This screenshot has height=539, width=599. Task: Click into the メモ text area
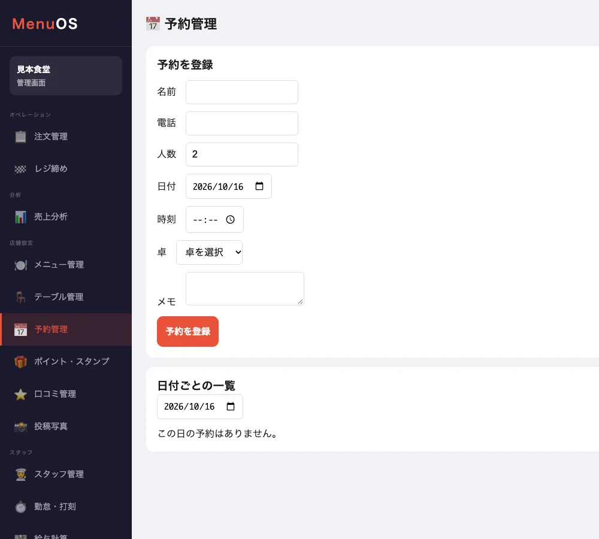point(245,289)
